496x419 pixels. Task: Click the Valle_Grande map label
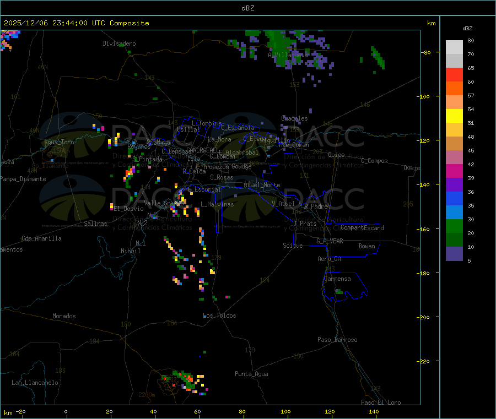164,203
